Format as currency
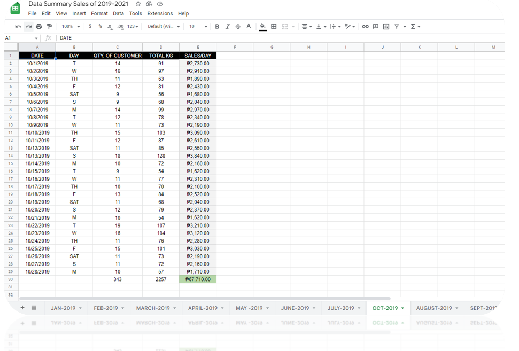Image resolution: width=519 pixels, height=351 pixels. 90,27
